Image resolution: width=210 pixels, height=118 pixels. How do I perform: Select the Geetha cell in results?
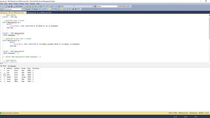coord(10,77)
